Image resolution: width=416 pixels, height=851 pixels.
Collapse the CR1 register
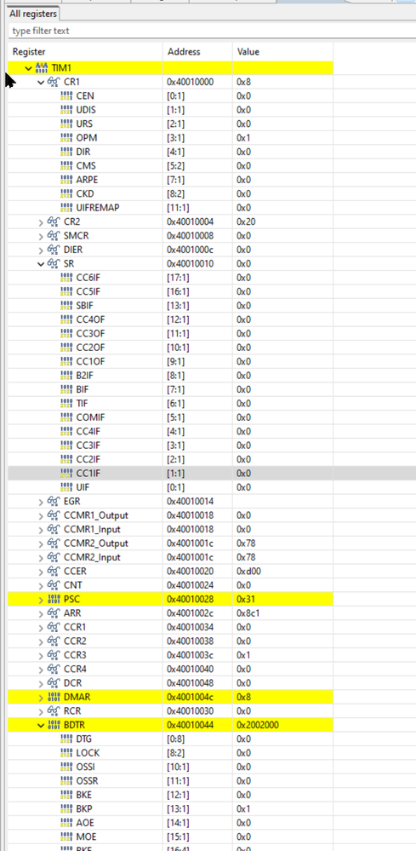click(x=41, y=83)
